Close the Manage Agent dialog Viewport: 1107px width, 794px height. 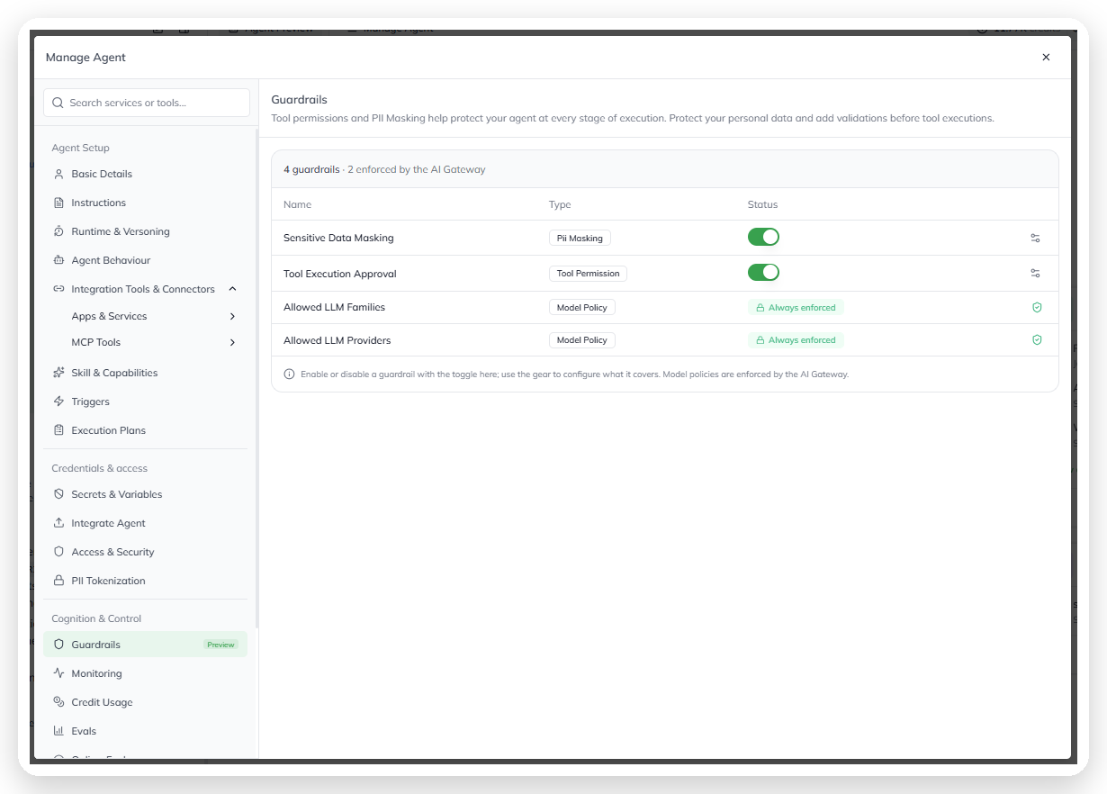click(x=1046, y=57)
